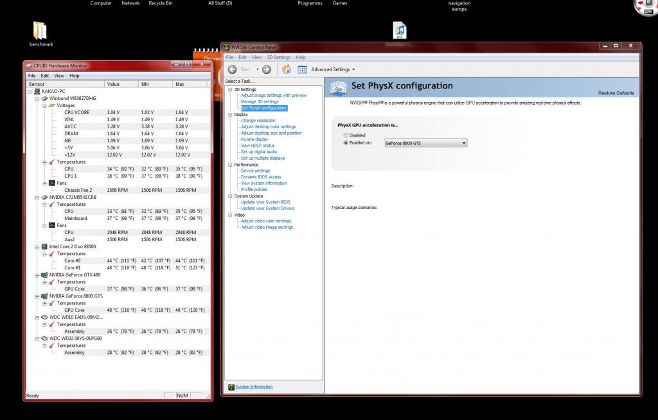Open Hardware Monitor File menu

32,76
